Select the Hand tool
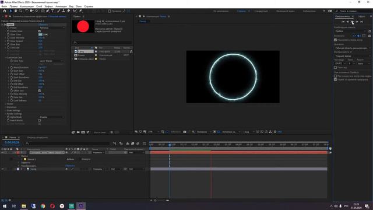373x210 pixels. pyautogui.click(x=16, y=11)
